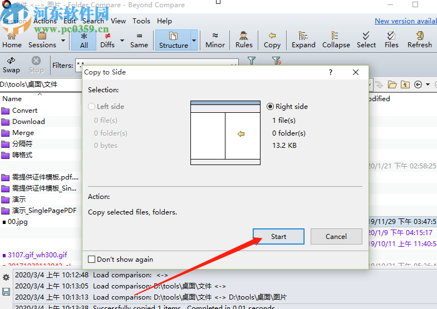Click the up one level folder icon
437x309 pixels.
[405, 84]
